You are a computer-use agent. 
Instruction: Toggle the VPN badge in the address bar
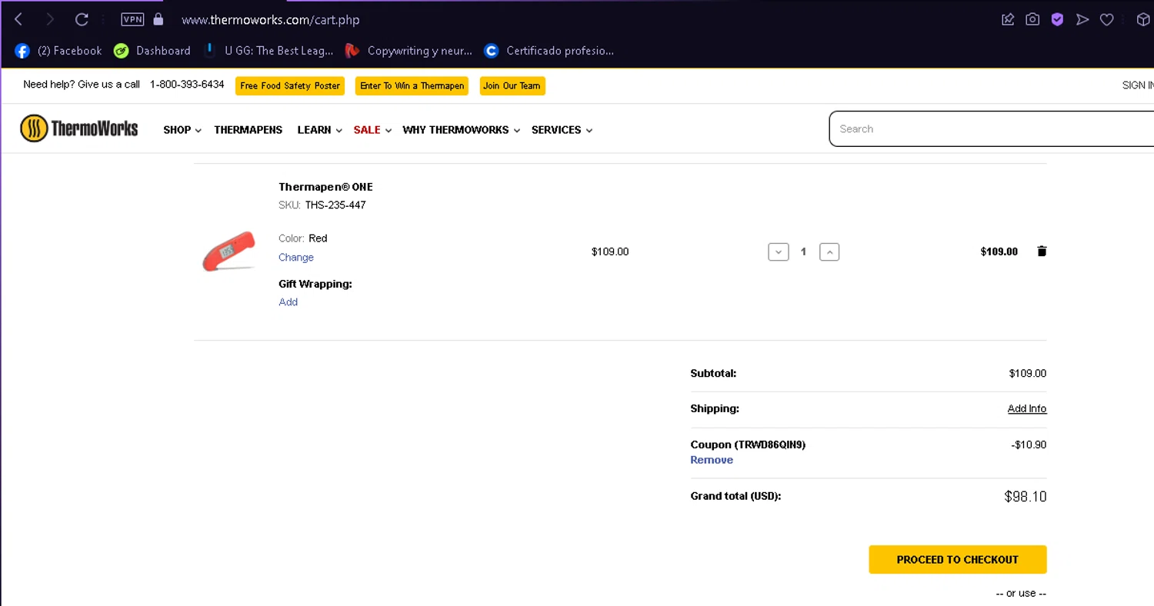tap(132, 19)
